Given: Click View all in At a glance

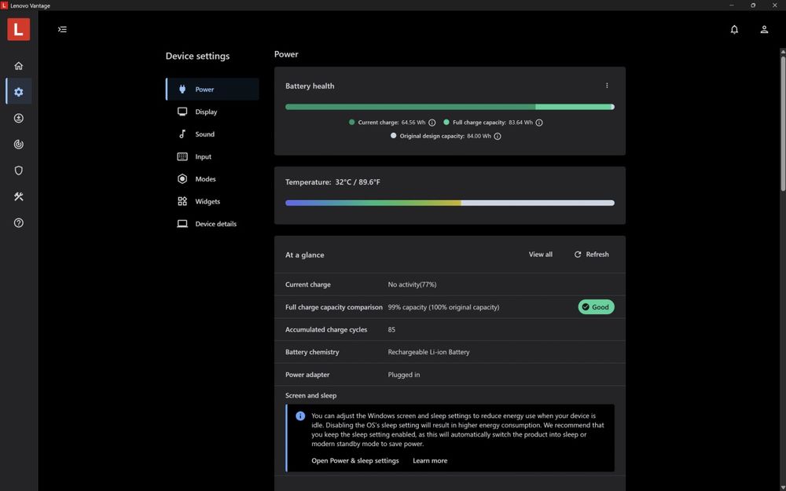Looking at the screenshot, I should pos(541,255).
